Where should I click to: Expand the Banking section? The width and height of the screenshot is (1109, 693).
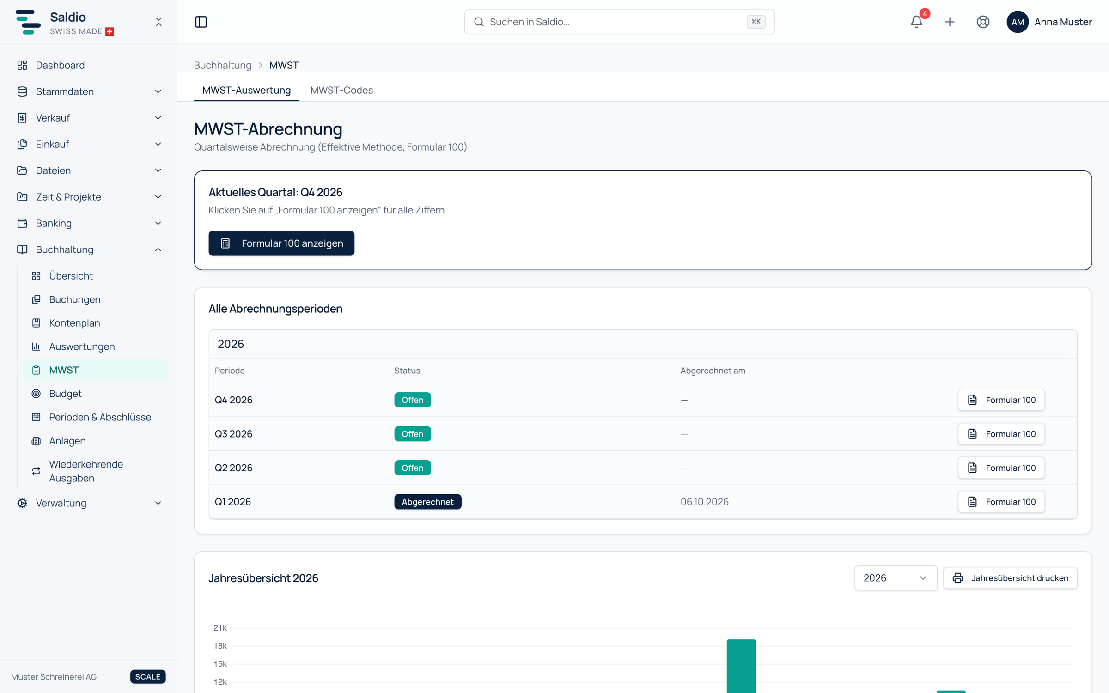click(89, 223)
